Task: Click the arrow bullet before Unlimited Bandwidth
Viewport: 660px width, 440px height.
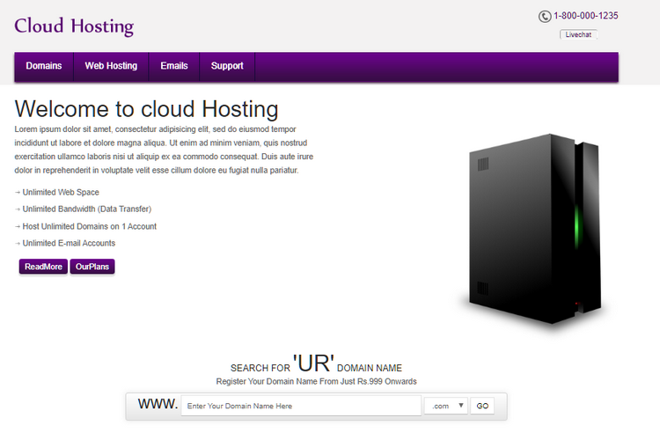Action: tap(18, 209)
